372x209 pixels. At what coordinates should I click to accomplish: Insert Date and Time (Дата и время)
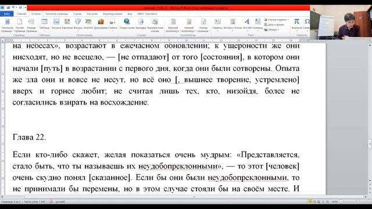pyautogui.click(x=274, y=24)
